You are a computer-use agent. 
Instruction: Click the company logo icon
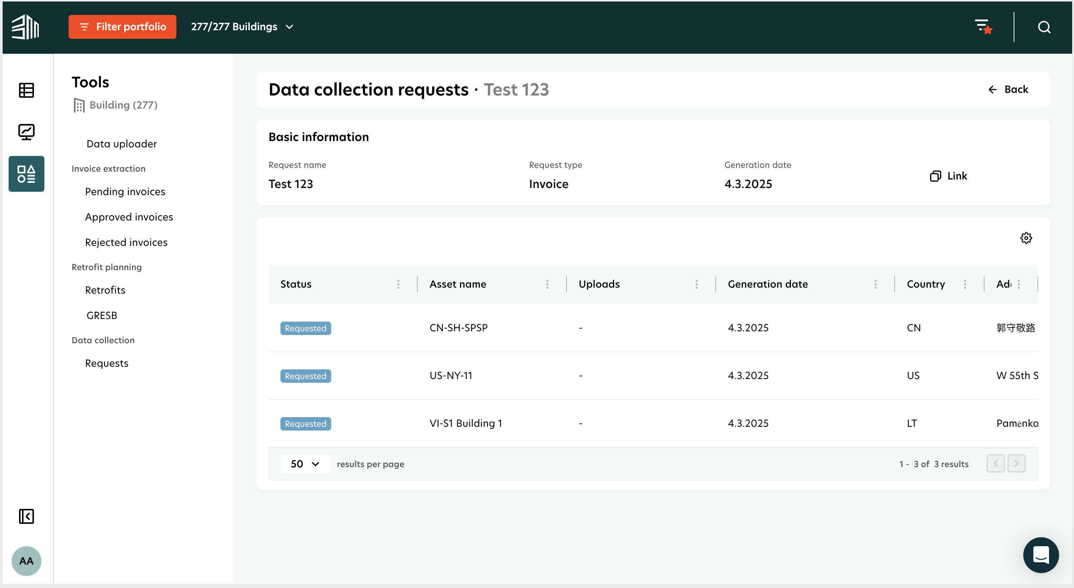pos(25,27)
